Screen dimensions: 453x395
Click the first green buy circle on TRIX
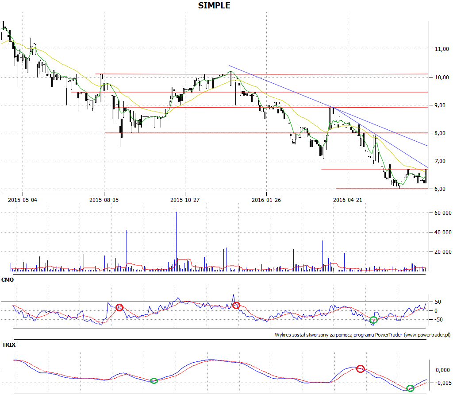[x=154, y=381]
